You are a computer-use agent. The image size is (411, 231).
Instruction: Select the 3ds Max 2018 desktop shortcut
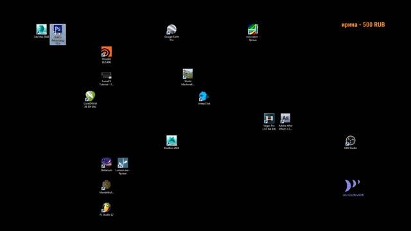41,31
